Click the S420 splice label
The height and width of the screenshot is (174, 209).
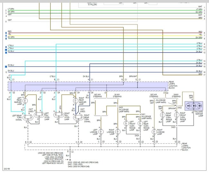coord(121,107)
